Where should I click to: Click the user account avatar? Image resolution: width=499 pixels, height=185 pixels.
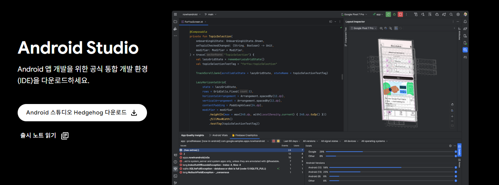point(465,14)
